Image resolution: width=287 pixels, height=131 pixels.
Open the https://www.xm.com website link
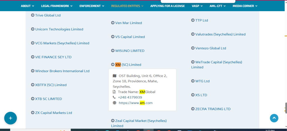[x=136, y=103]
